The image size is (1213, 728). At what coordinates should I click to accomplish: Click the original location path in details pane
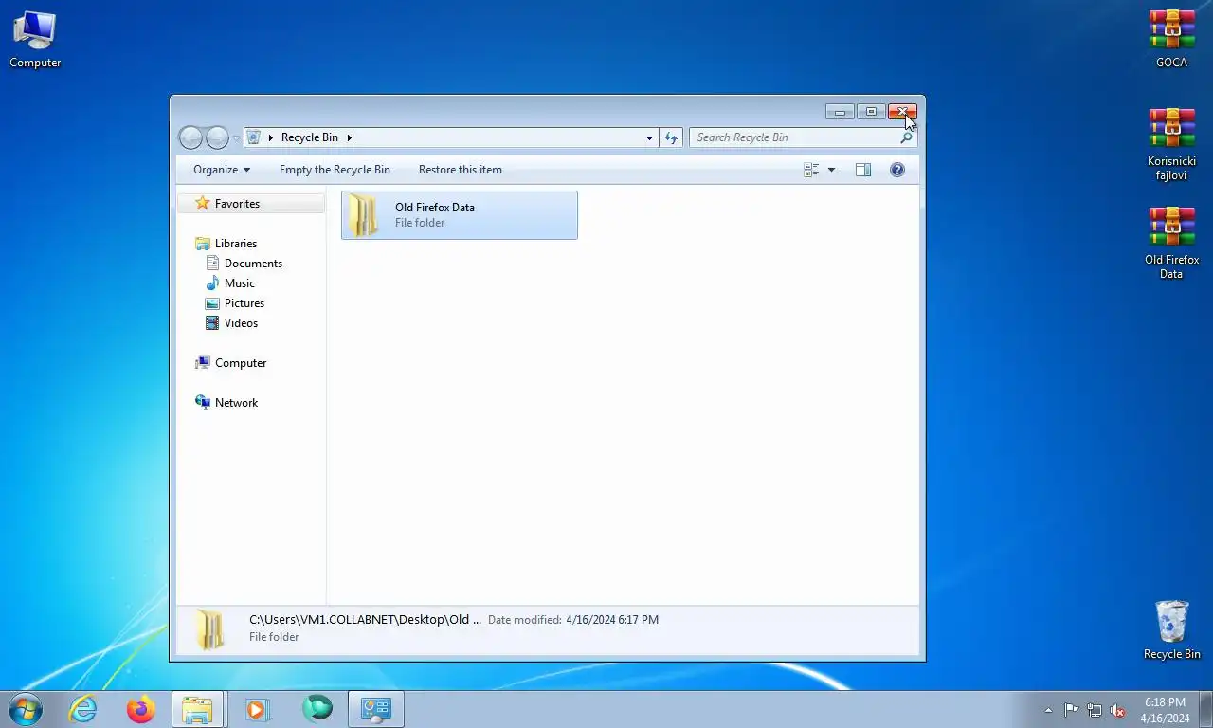pyautogui.click(x=365, y=620)
